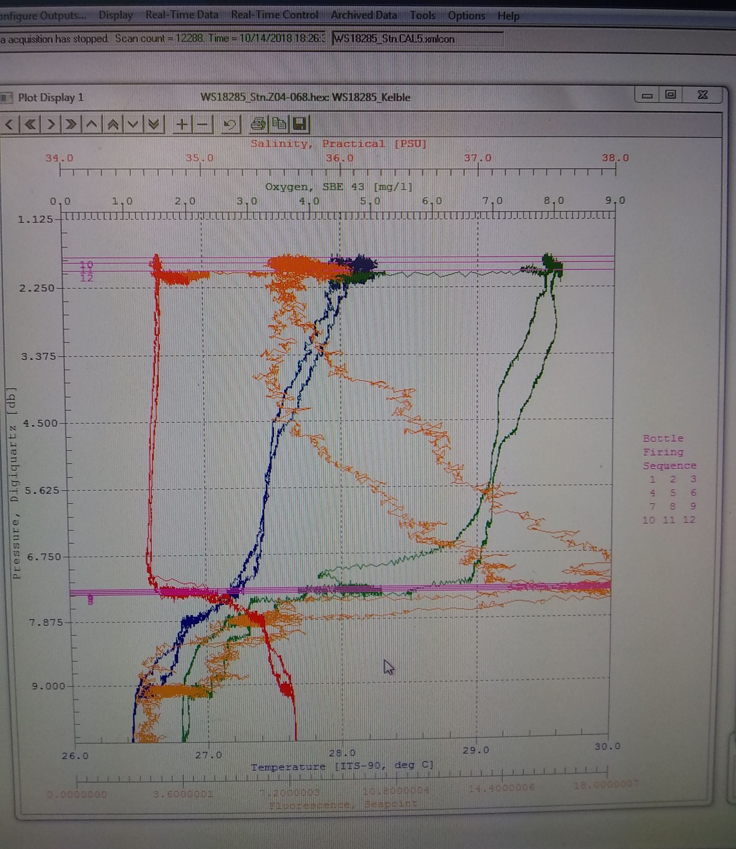
Task: Click bottle number 12 in firing sequence
Action: point(689,520)
